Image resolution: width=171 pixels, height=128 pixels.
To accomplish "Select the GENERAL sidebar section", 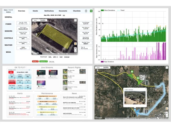I will point(9,17).
